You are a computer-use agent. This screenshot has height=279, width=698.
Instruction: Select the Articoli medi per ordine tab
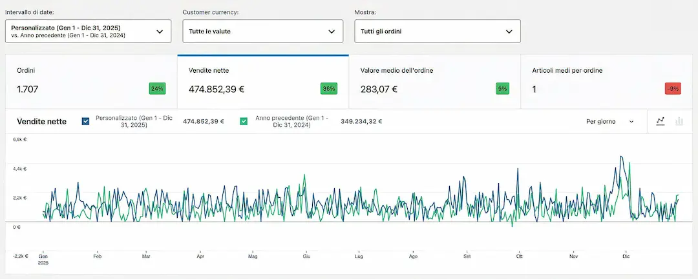606,82
